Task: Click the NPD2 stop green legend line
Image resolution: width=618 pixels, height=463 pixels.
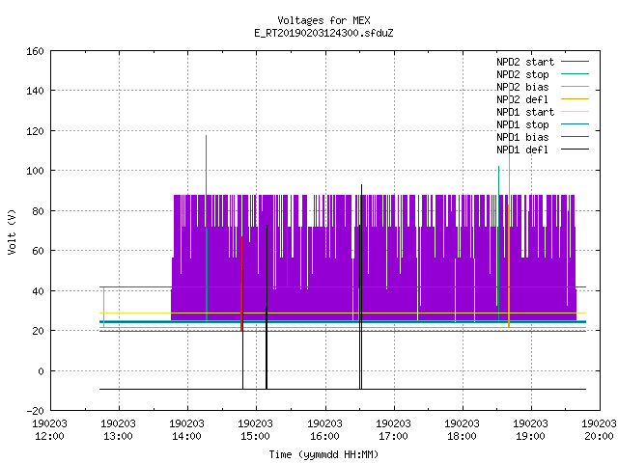Action: pos(575,74)
